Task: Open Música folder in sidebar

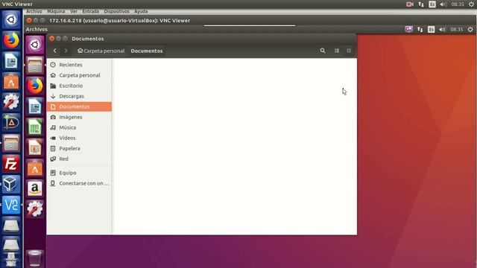Action: tap(79, 127)
